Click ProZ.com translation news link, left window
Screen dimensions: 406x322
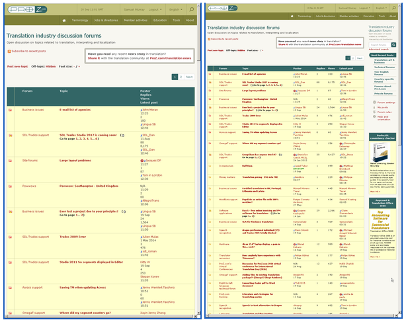171,58
